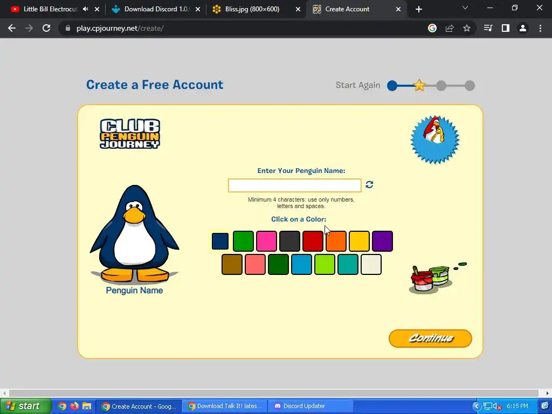The width and height of the screenshot is (552, 414).
Task: Select the arctic white color swatch
Action: pos(371,264)
